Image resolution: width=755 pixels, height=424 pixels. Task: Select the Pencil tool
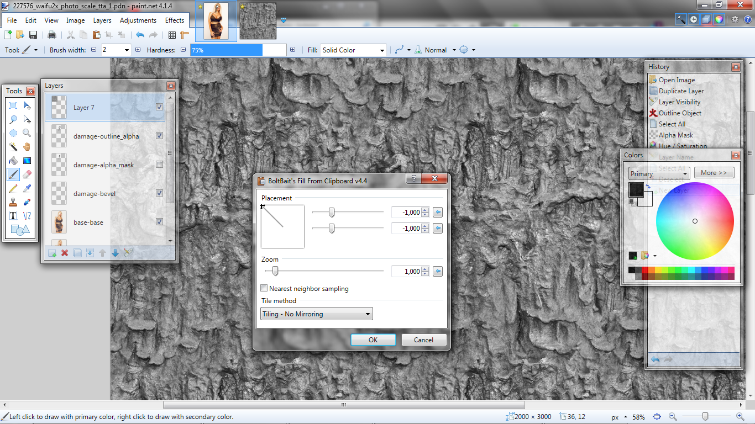click(13, 188)
